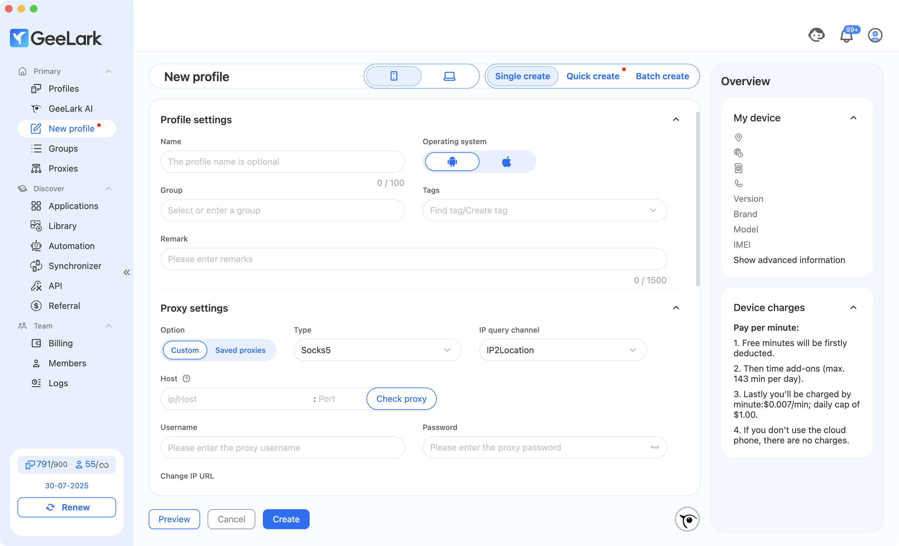Switch to the Batch create tab
899x546 pixels.
[662, 76]
